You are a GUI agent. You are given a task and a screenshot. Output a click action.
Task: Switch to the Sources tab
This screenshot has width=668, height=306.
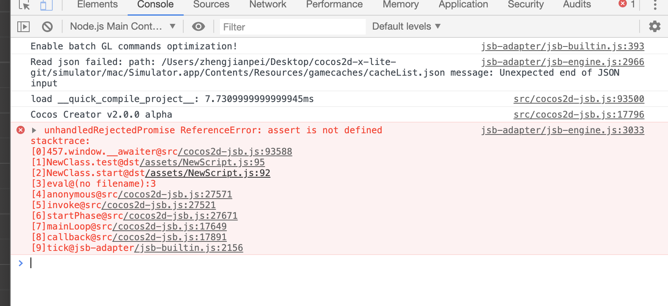click(211, 5)
